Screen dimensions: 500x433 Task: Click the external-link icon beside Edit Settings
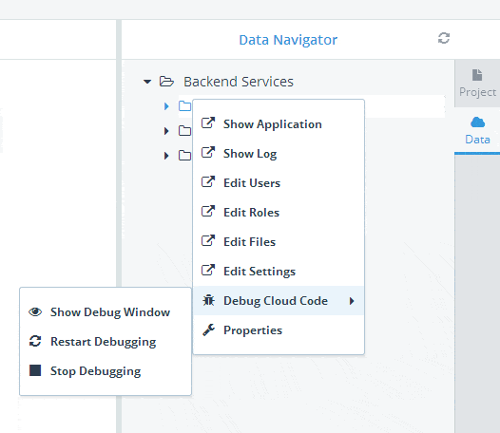point(208,270)
